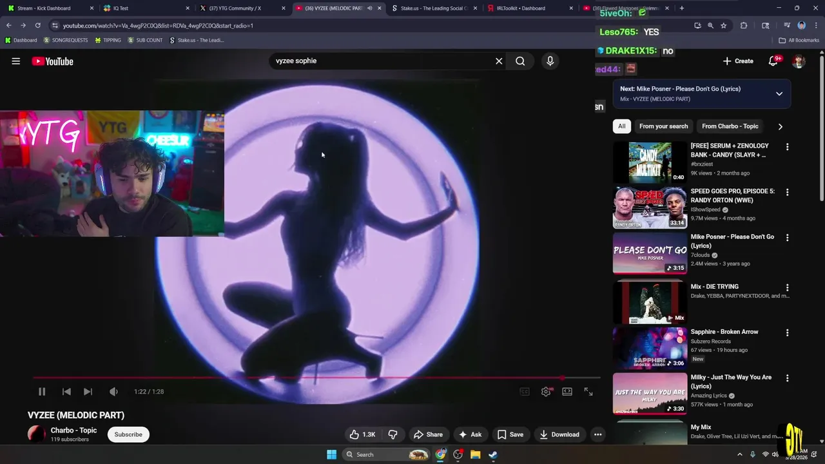The height and width of the screenshot is (464, 825).
Task: Open the All Bookmarks folder
Action: point(799,40)
